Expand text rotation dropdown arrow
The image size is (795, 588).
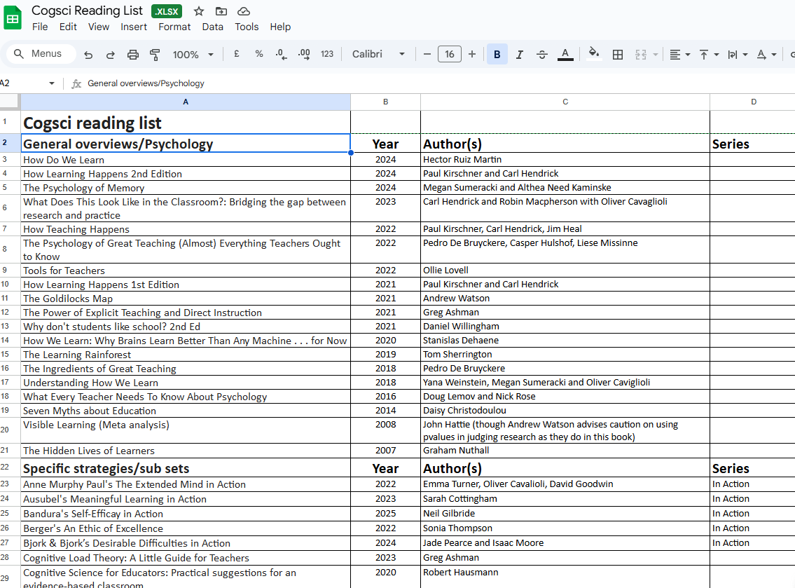click(x=774, y=54)
